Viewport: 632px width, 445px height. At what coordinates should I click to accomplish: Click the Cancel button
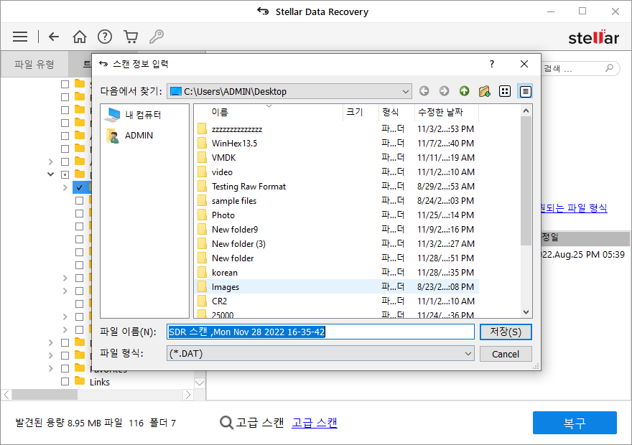(506, 354)
